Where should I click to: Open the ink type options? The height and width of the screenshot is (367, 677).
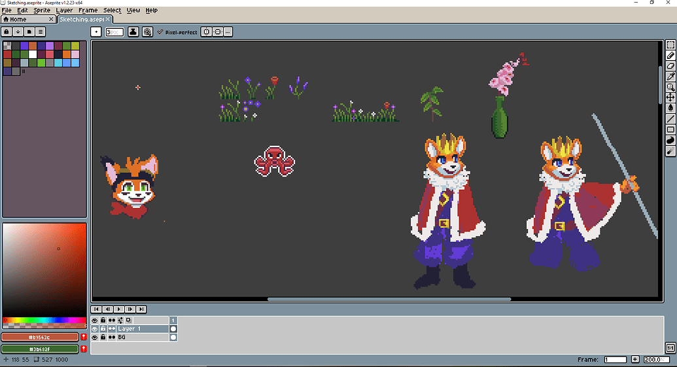point(133,31)
